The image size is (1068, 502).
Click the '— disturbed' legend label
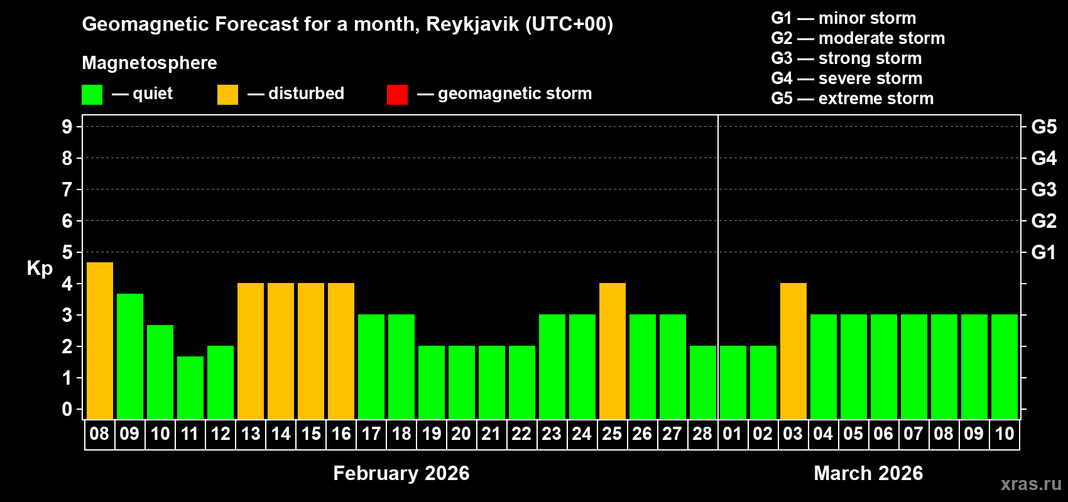(296, 93)
